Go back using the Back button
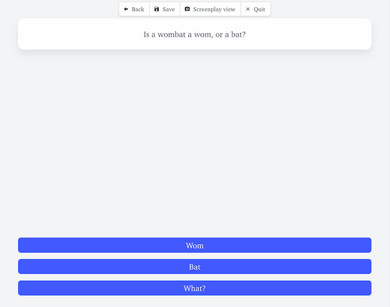Image resolution: width=390 pixels, height=307 pixels. (134, 9)
